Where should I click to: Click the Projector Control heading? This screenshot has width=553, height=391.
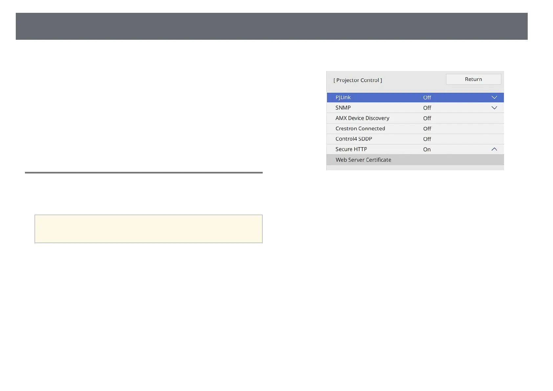tap(358, 80)
